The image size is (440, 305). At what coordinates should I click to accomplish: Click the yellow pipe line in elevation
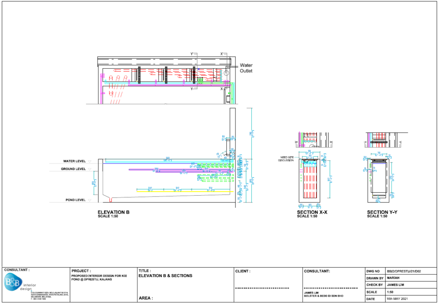click(185, 192)
